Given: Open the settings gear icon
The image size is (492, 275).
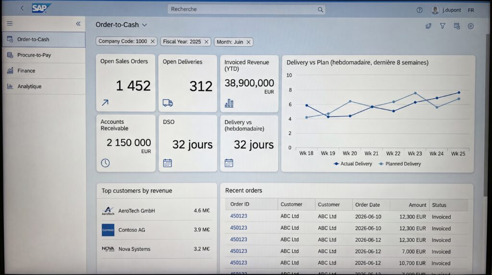Looking at the screenshot, I should [x=471, y=26].
